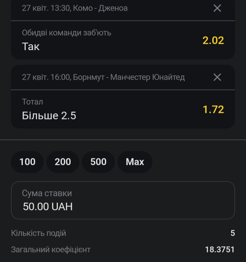Open the Борнмут - Манчестер Юнайтед match header

[x=103, y=77]
